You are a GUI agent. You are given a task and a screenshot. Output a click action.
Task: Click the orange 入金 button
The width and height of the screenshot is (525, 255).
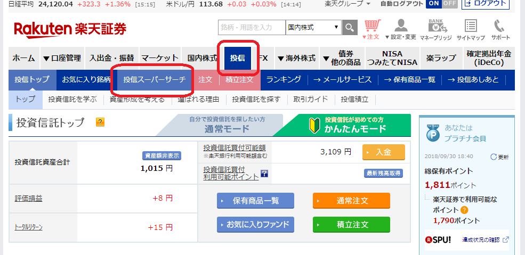coord(384,152)
